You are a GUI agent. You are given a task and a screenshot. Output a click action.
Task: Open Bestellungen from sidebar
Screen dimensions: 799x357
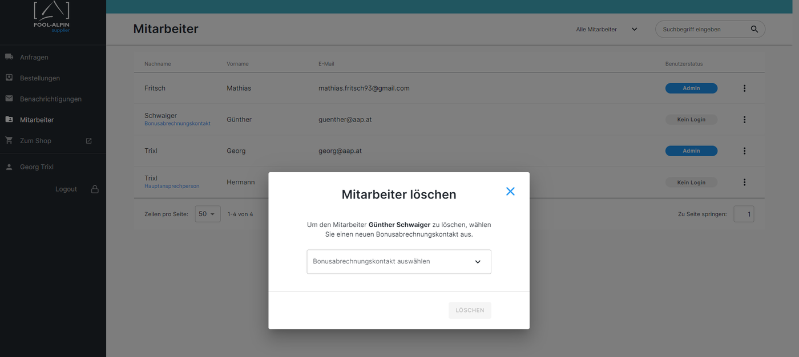coord(39,78)
